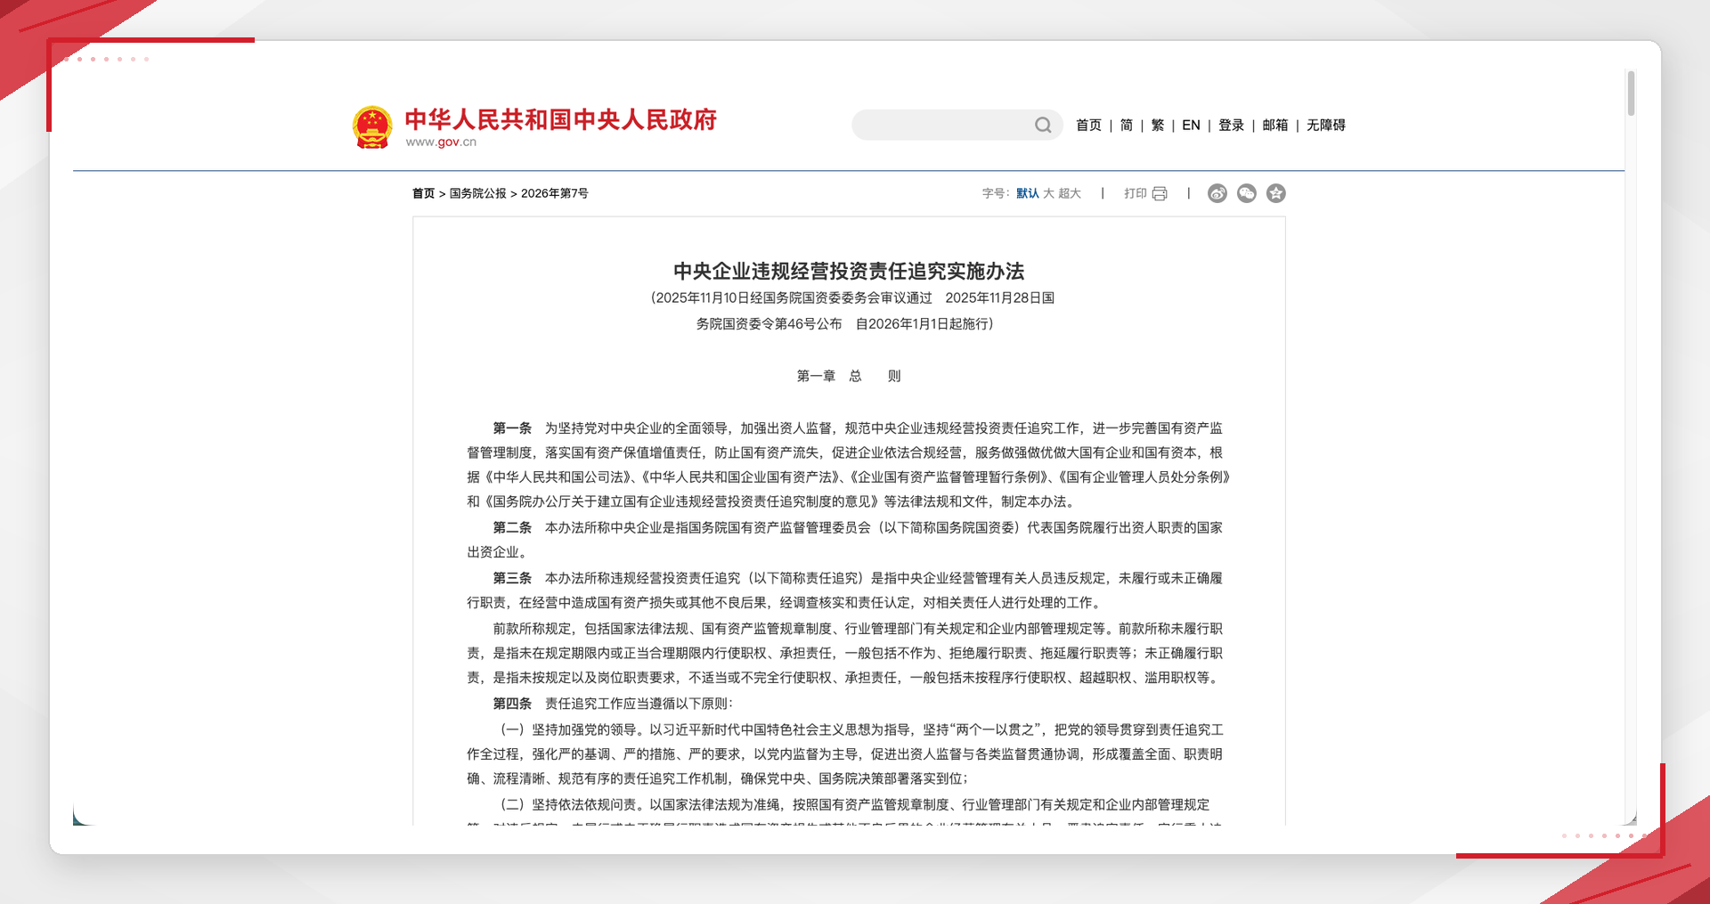Screen dimensions: 1710x904
Task: Set font size to 超大
Action: point(1070,193)
